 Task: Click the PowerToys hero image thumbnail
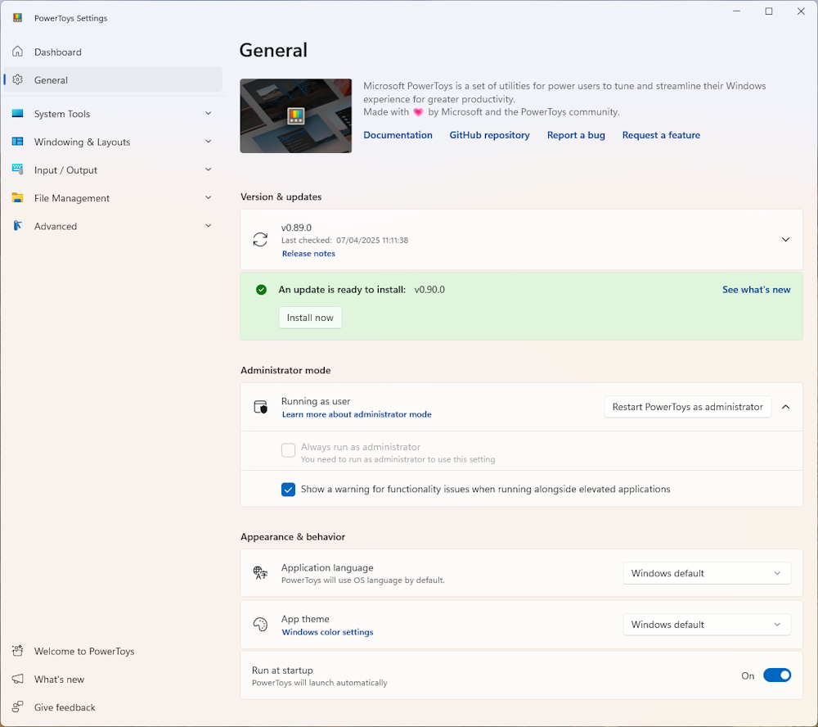tap(296, 116)
